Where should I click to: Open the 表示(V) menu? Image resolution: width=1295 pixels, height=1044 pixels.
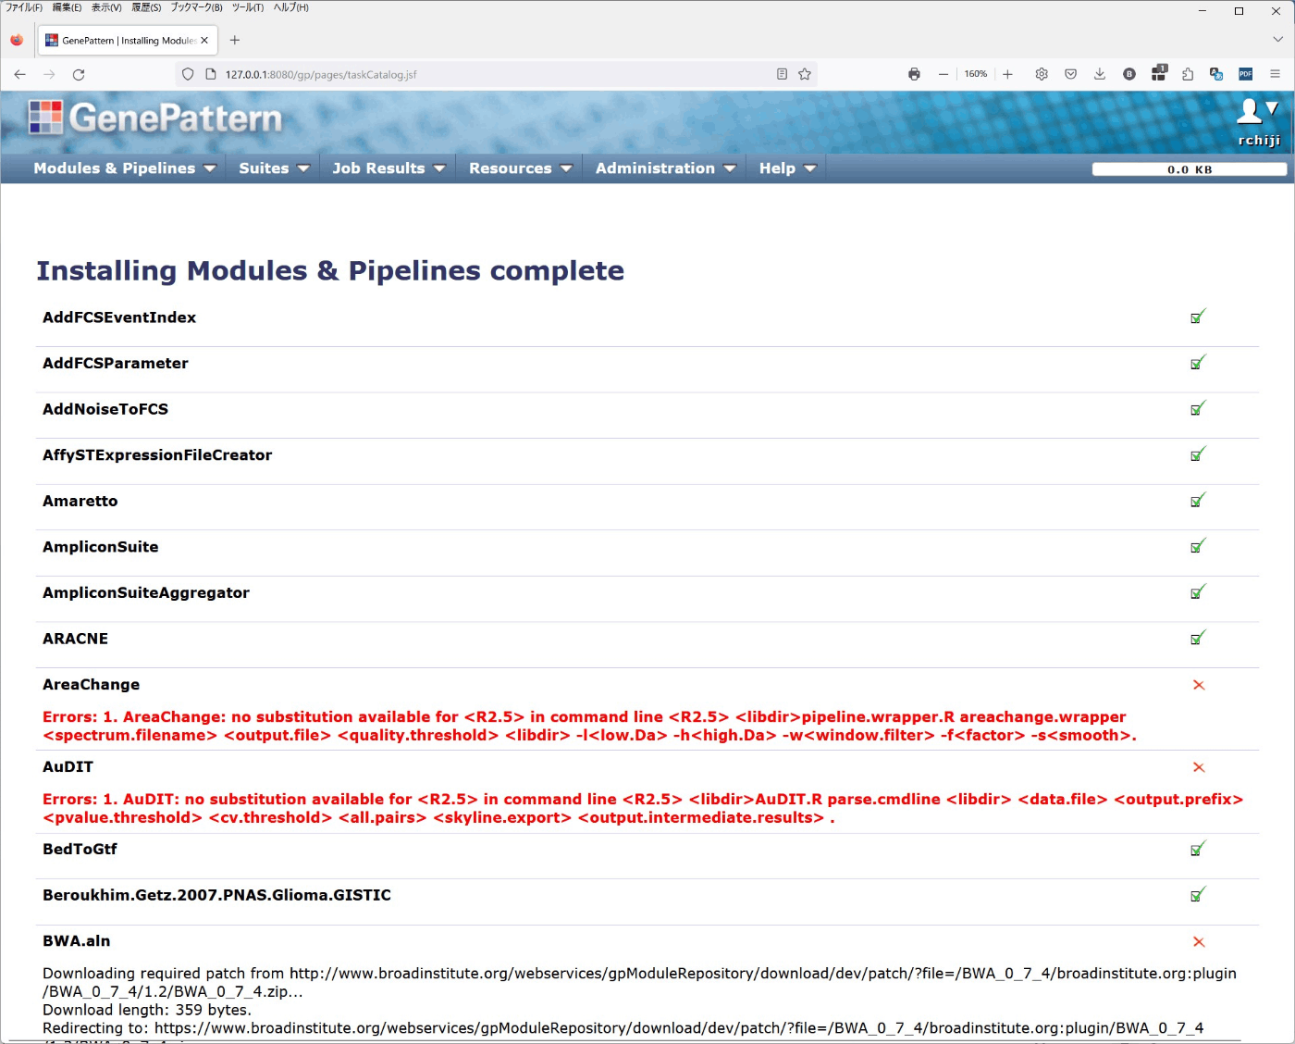(x=106, y=7)
